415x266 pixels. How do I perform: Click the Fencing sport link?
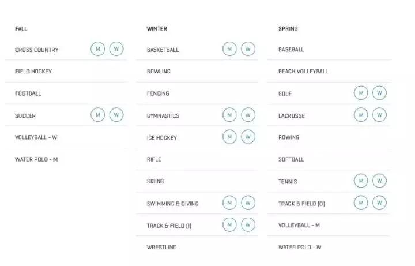click(x=158, y=93)
